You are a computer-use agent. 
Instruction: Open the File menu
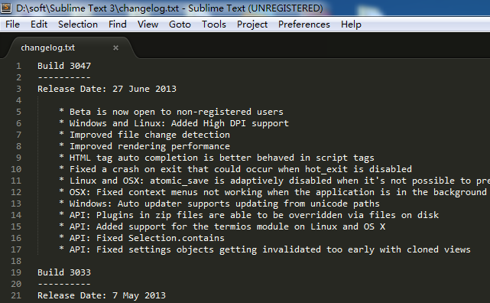click(12, 24)
